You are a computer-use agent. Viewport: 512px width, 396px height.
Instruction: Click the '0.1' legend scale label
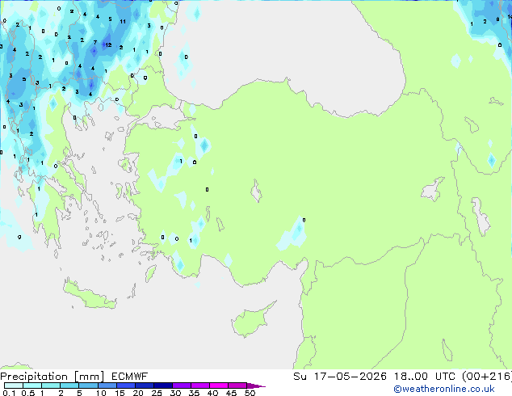click(9, 393)
